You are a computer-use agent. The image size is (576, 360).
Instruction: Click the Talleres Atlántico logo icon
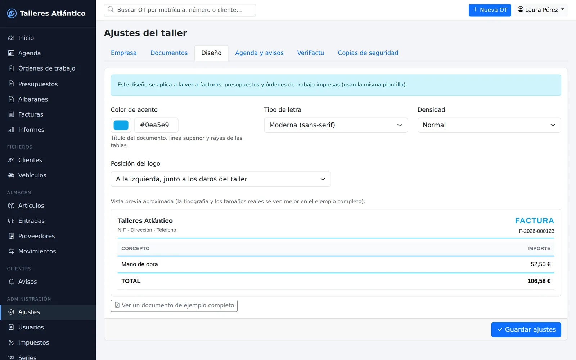[12, 13]
